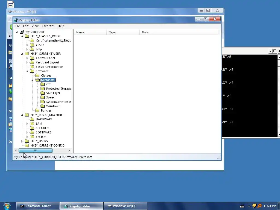Maximize the Command Prompt window
280x210 pixels.
click(x=275, y=51)
